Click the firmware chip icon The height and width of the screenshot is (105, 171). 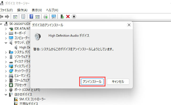(x=11, y=80)
